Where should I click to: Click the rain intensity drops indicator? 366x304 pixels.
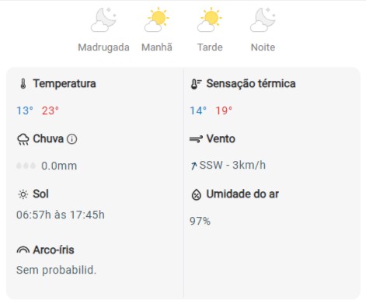[26, 166]
